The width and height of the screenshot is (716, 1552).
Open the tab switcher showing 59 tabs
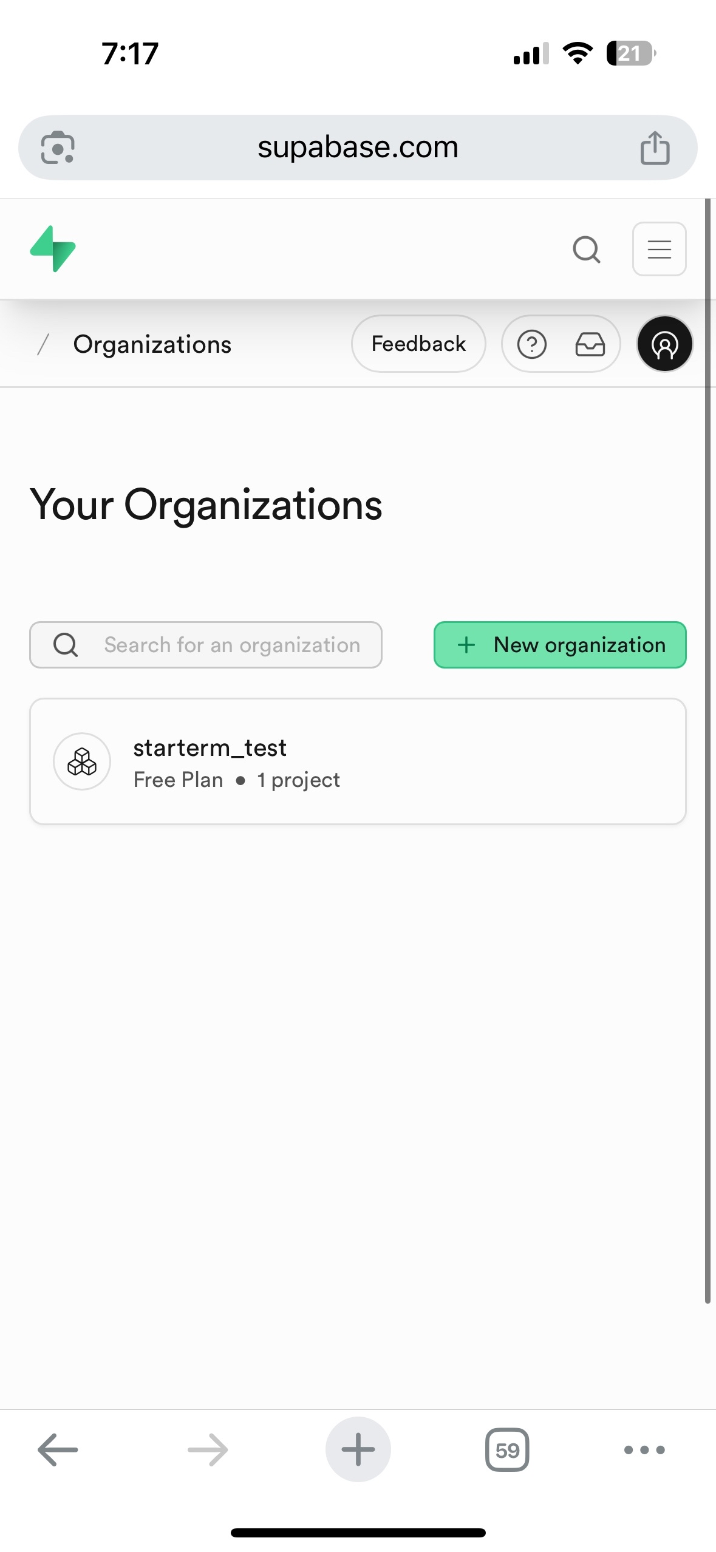507,1450
